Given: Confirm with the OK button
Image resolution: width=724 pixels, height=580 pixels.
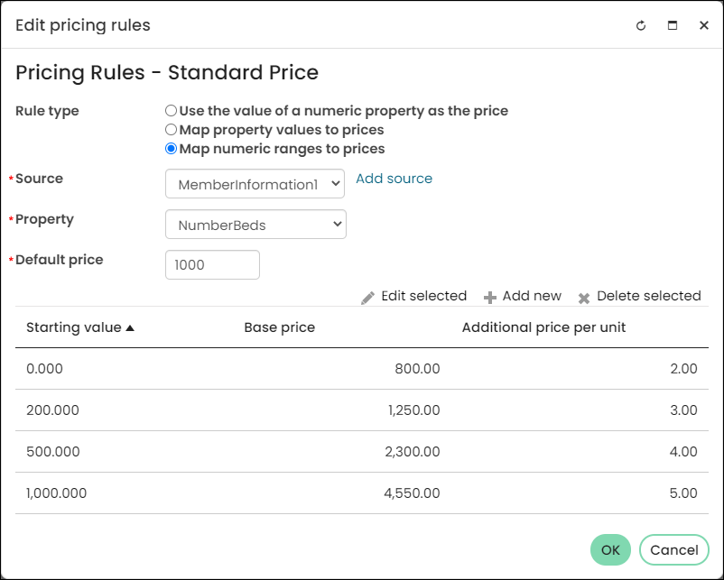Looking at the screenshot, I should (610, 549).
